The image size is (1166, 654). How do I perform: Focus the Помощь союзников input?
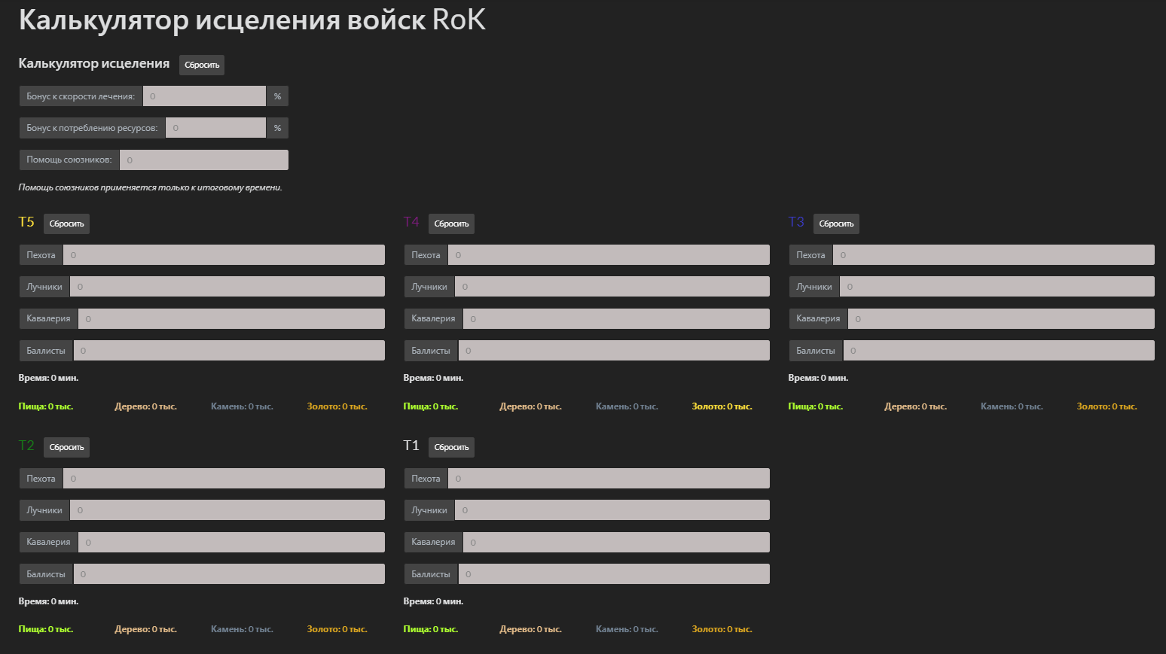203,160
